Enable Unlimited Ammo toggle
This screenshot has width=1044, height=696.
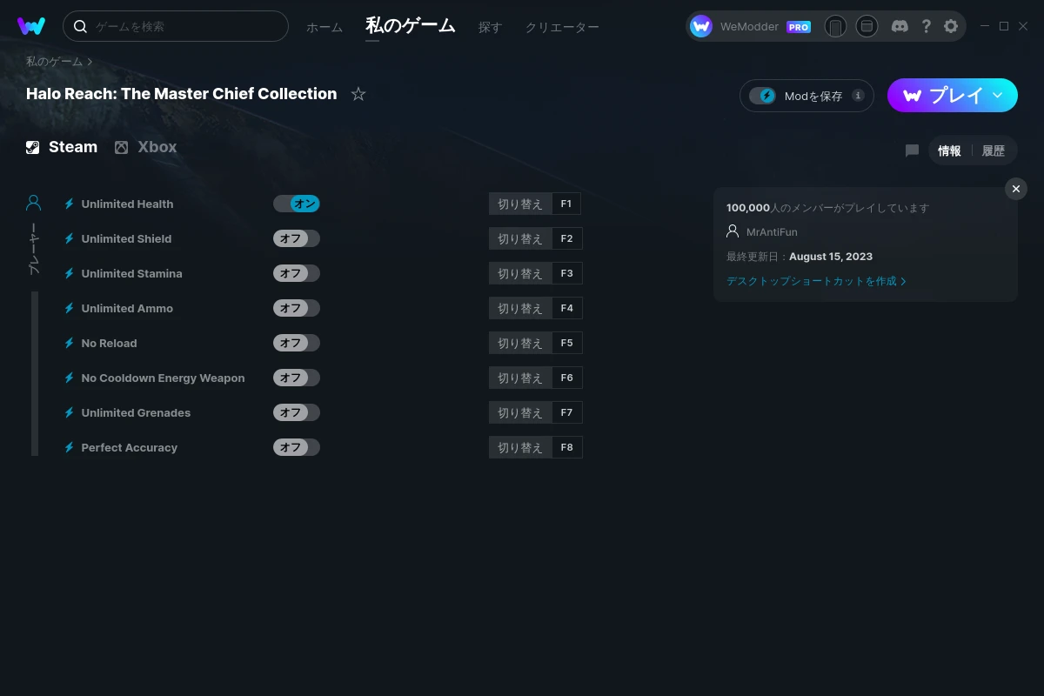click(297, 308)
